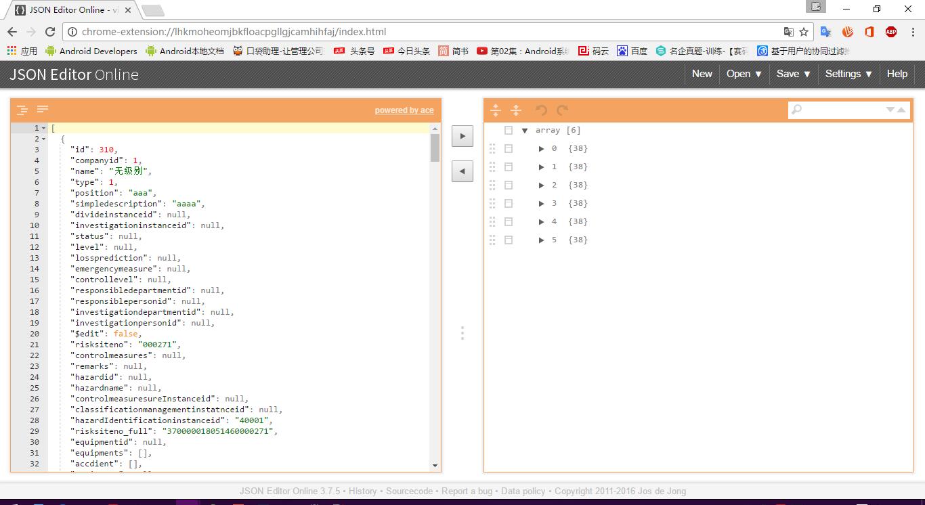Grab drag handle of item 1
This screenshot has height=505, width=925.
[492, 167]
